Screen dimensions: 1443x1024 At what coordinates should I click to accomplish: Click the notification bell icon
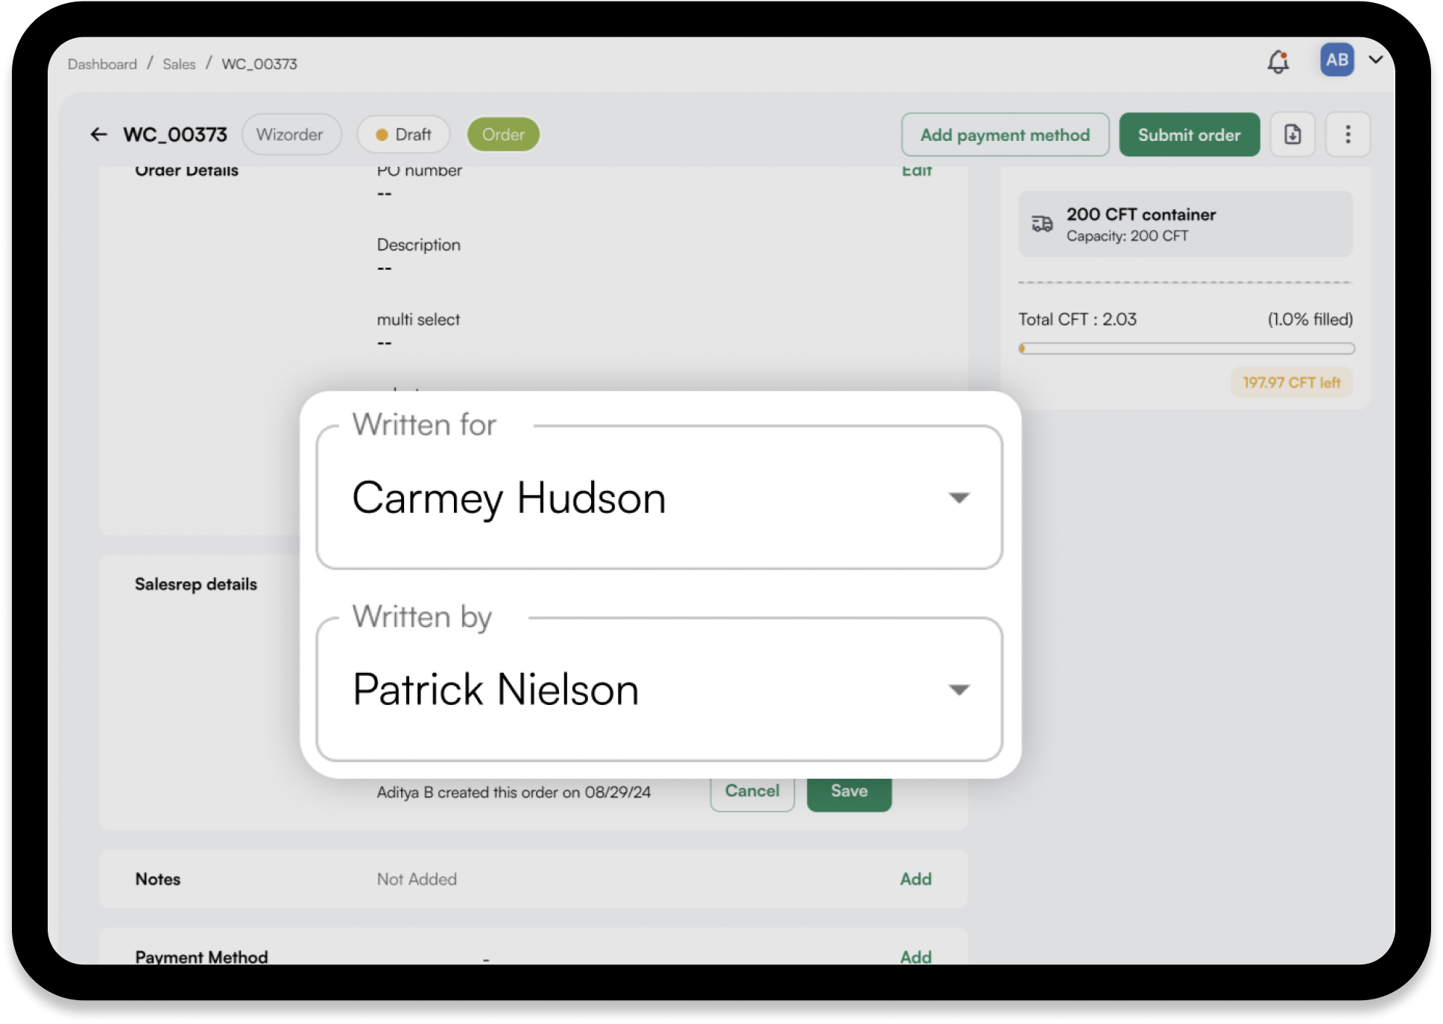[1278, 61]
